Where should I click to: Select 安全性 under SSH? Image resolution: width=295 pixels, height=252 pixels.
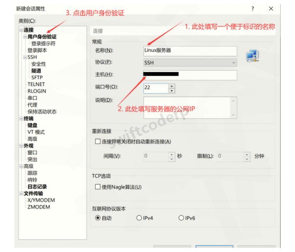tap(39, 64)
